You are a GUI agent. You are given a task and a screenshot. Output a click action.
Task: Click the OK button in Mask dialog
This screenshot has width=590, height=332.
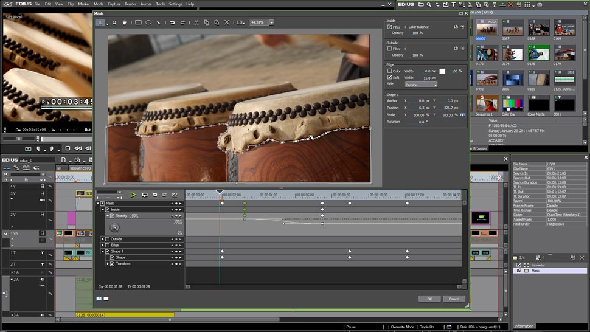[429, 299]
